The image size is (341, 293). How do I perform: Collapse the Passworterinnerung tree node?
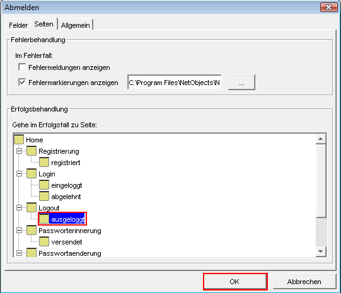tap(19, 231)
